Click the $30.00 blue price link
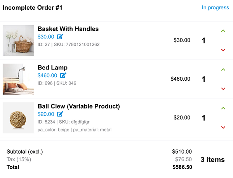Image resolution: width=233 pixels, height=178 pixels. click(x=46, y=36)
